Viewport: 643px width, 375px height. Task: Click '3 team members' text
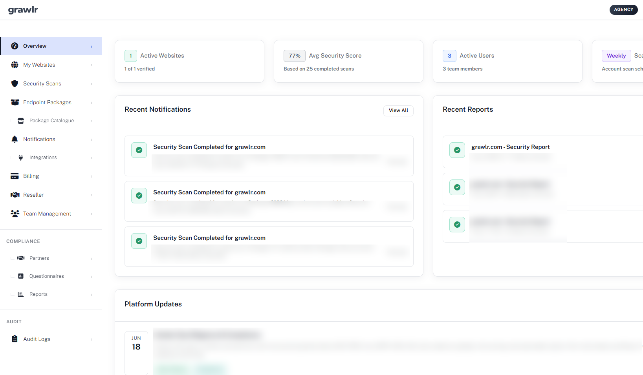pyautogui.click(x=462, y=69)
